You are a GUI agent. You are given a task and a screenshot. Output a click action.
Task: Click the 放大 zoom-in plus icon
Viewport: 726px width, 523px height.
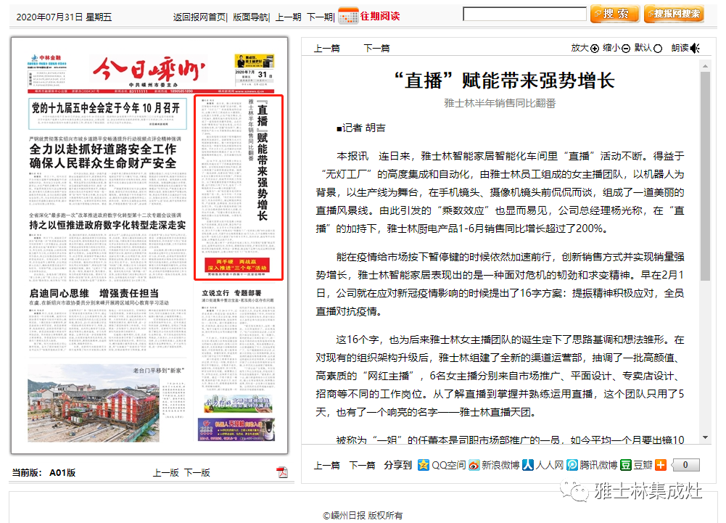[x=595, y=48]
